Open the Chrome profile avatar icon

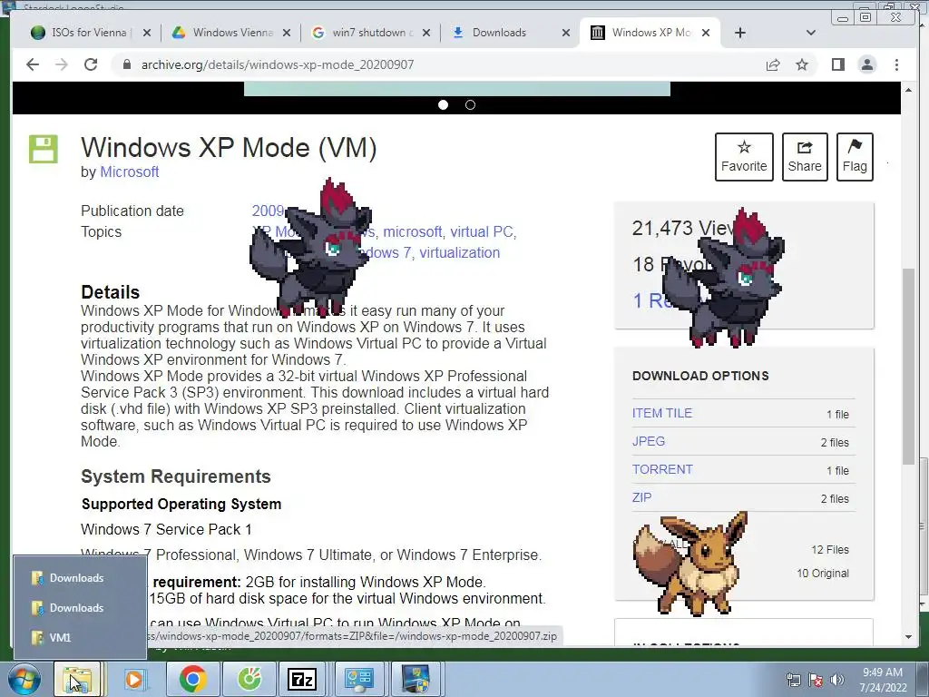point(866,64)
